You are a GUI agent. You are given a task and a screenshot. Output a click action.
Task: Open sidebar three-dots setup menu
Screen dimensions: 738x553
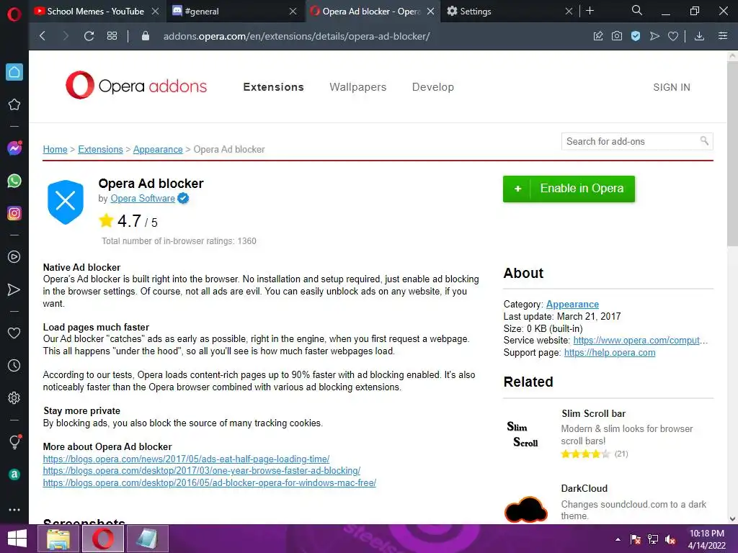14,510
